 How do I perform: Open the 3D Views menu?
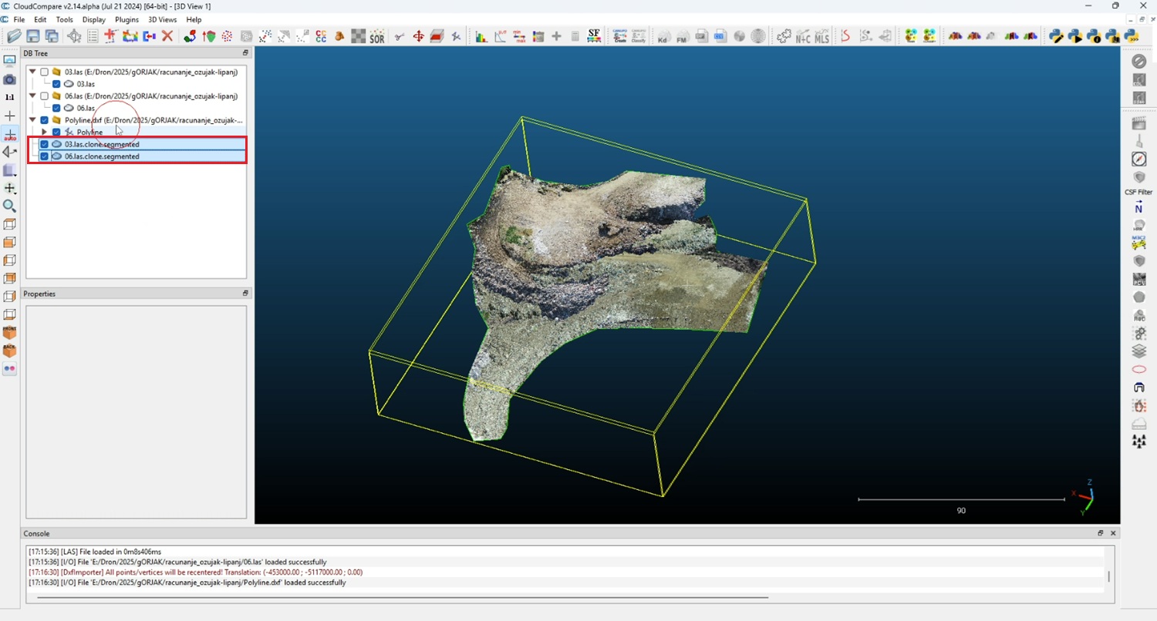162,19
